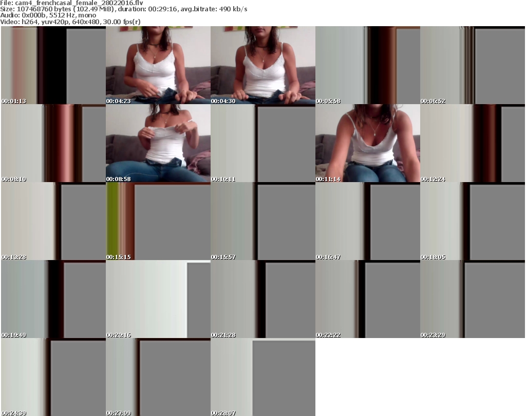Select the Video codec info line

[x=70, y=22]
